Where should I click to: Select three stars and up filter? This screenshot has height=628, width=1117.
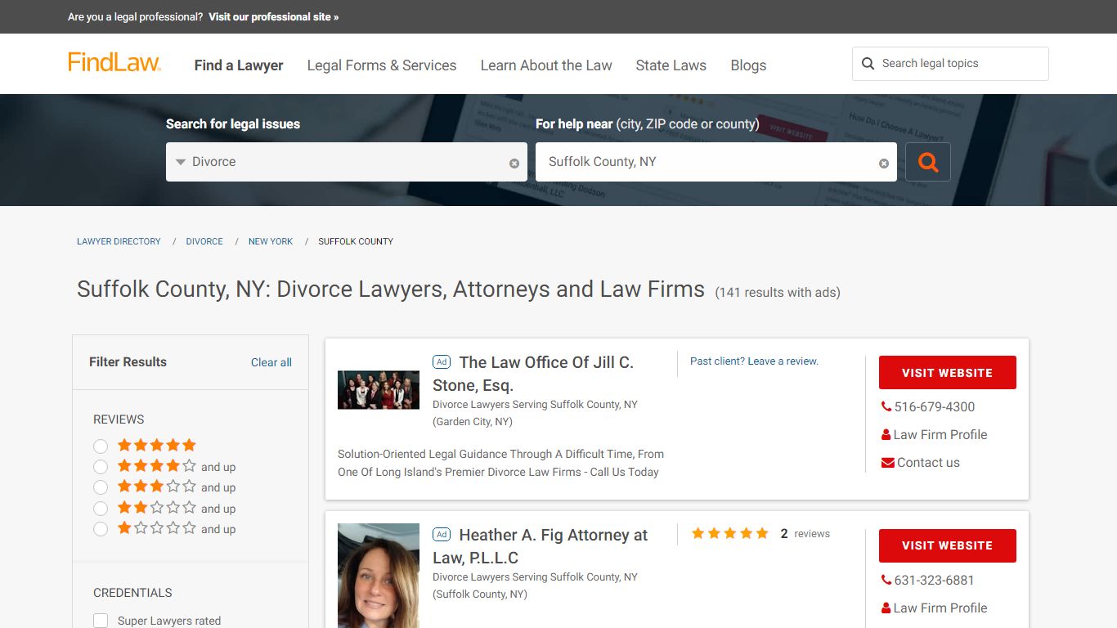point(101,487)
